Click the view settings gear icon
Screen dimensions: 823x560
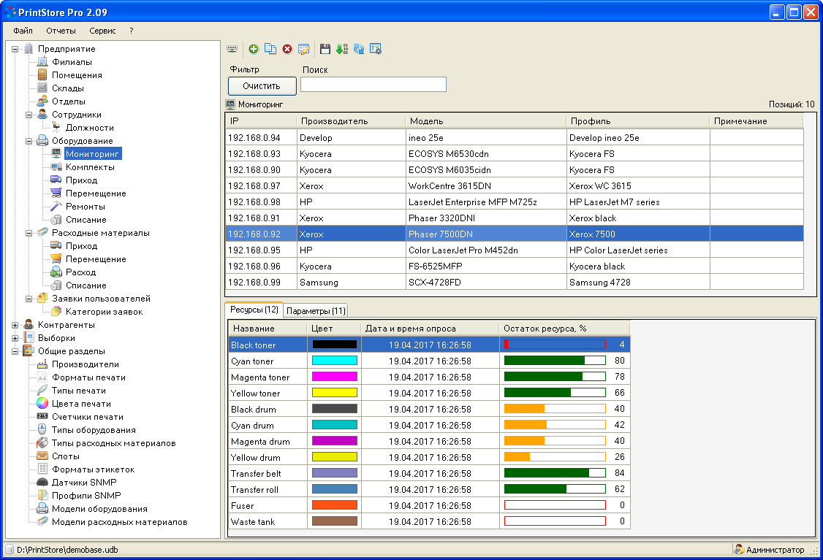(x=376, y=49)
